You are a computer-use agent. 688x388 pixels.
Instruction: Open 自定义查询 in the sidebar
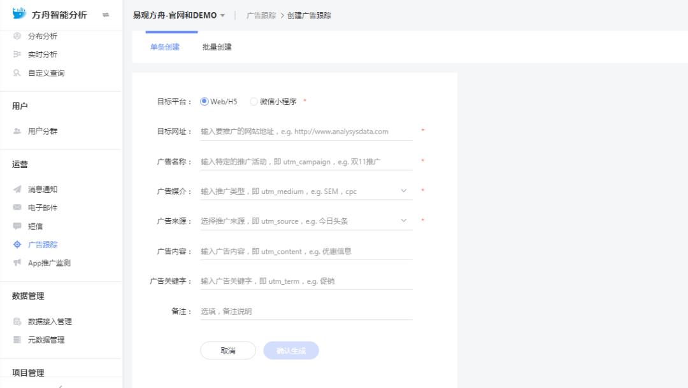[x=46, y=73]
